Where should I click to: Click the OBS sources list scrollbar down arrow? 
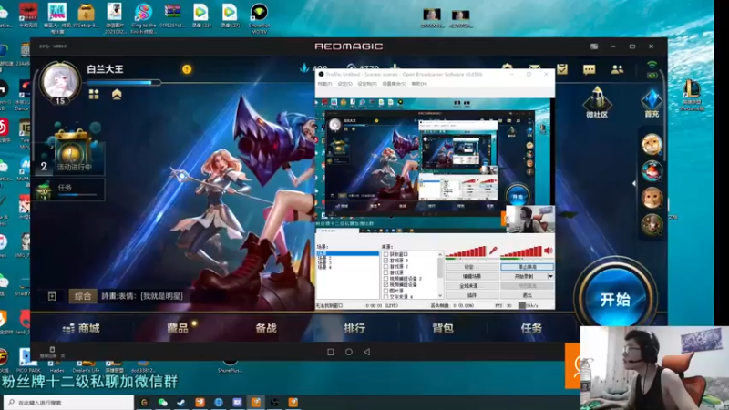(440, 295)
